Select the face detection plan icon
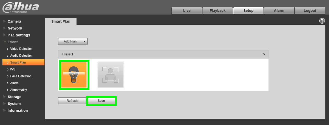This screenshot has height=125, width=329. click(x=111, y=75)
